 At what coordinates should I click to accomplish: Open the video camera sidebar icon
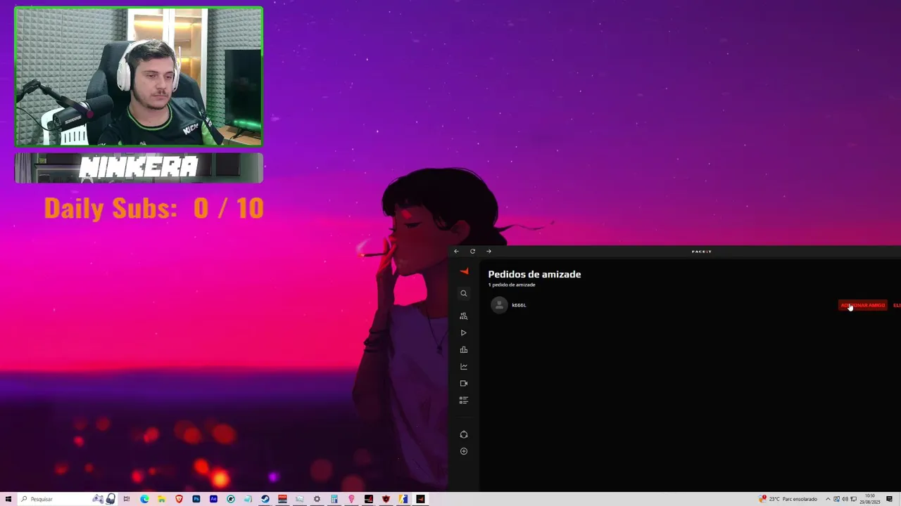[464, 384]
